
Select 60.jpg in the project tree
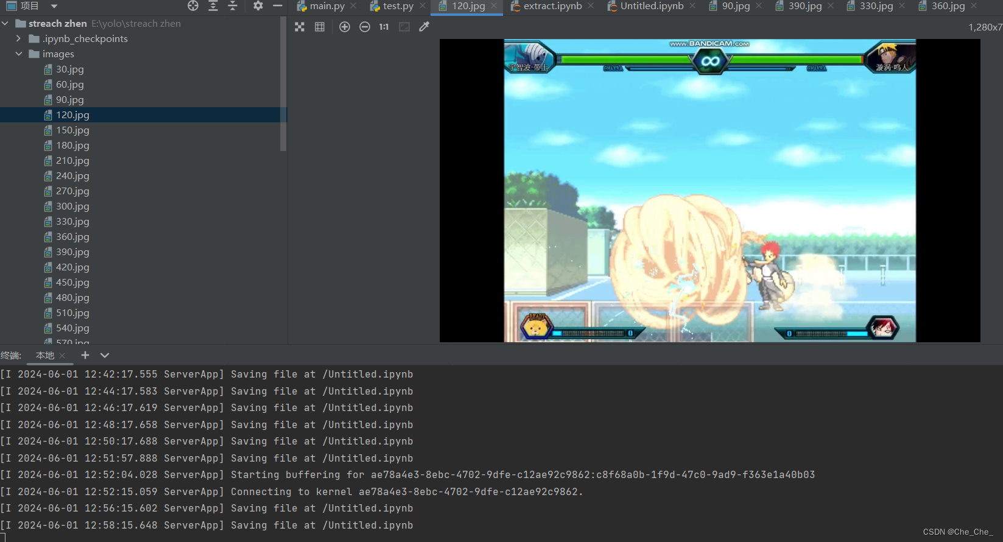click(x=69, y=85)
